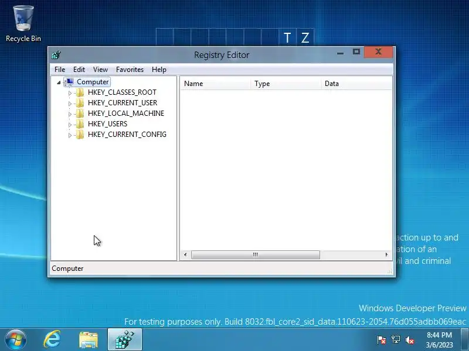469x351 pixels.
Task: Open the File menu
Action: click(60, 70)
